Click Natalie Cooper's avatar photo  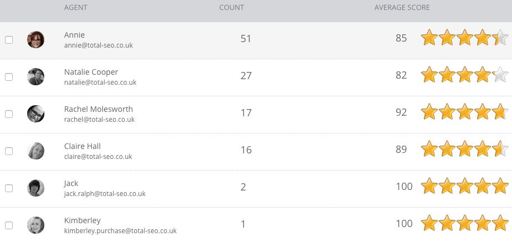[35, 77]
